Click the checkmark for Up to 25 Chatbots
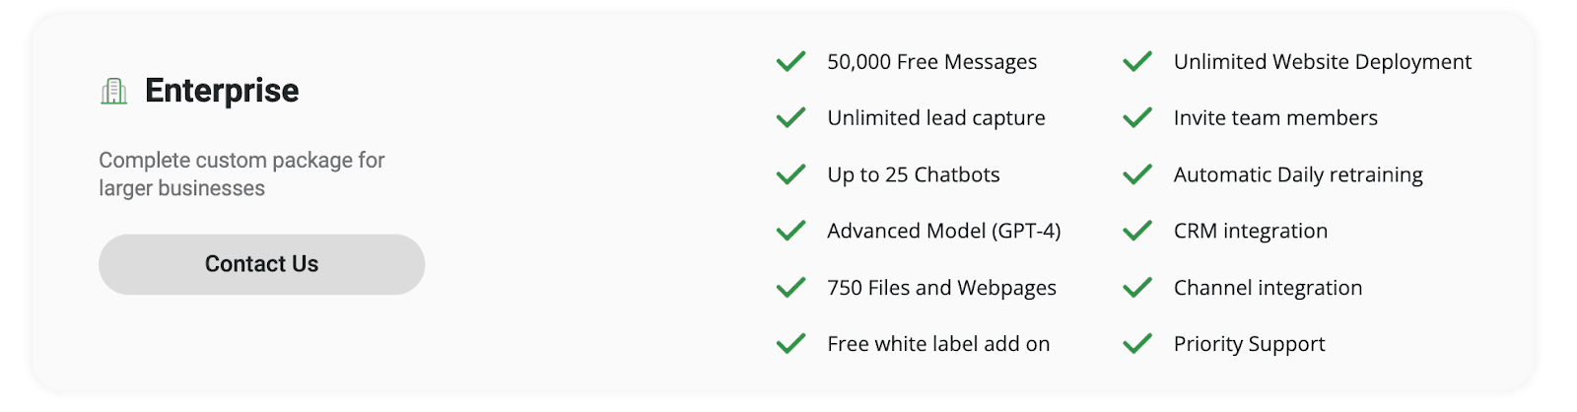1577x412 pixels. 790,175
